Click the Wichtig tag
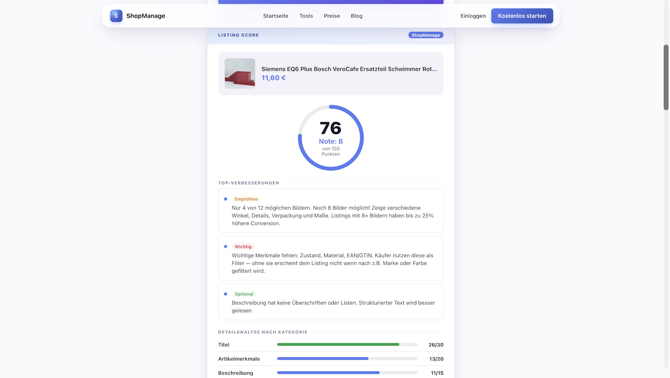The width and height of the screenshot is (670, 378). [x=243, y=247]
